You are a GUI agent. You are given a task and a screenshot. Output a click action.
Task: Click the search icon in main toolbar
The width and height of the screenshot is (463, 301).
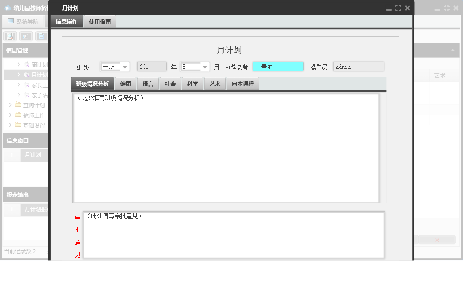click(x=10, y=36)
